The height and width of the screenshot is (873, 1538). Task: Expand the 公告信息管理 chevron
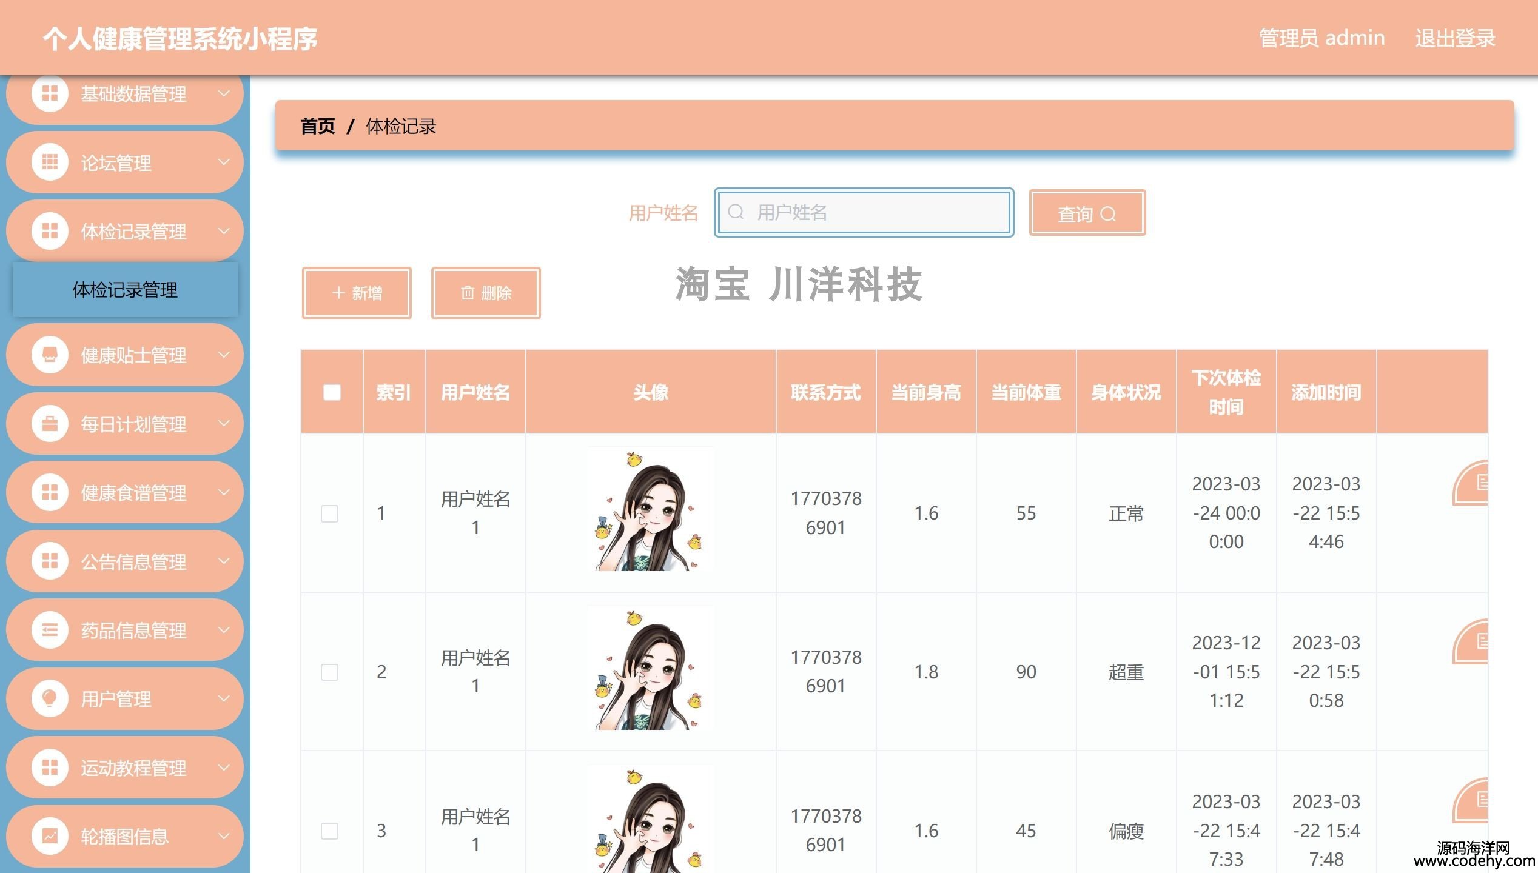[x=224, y=561]
